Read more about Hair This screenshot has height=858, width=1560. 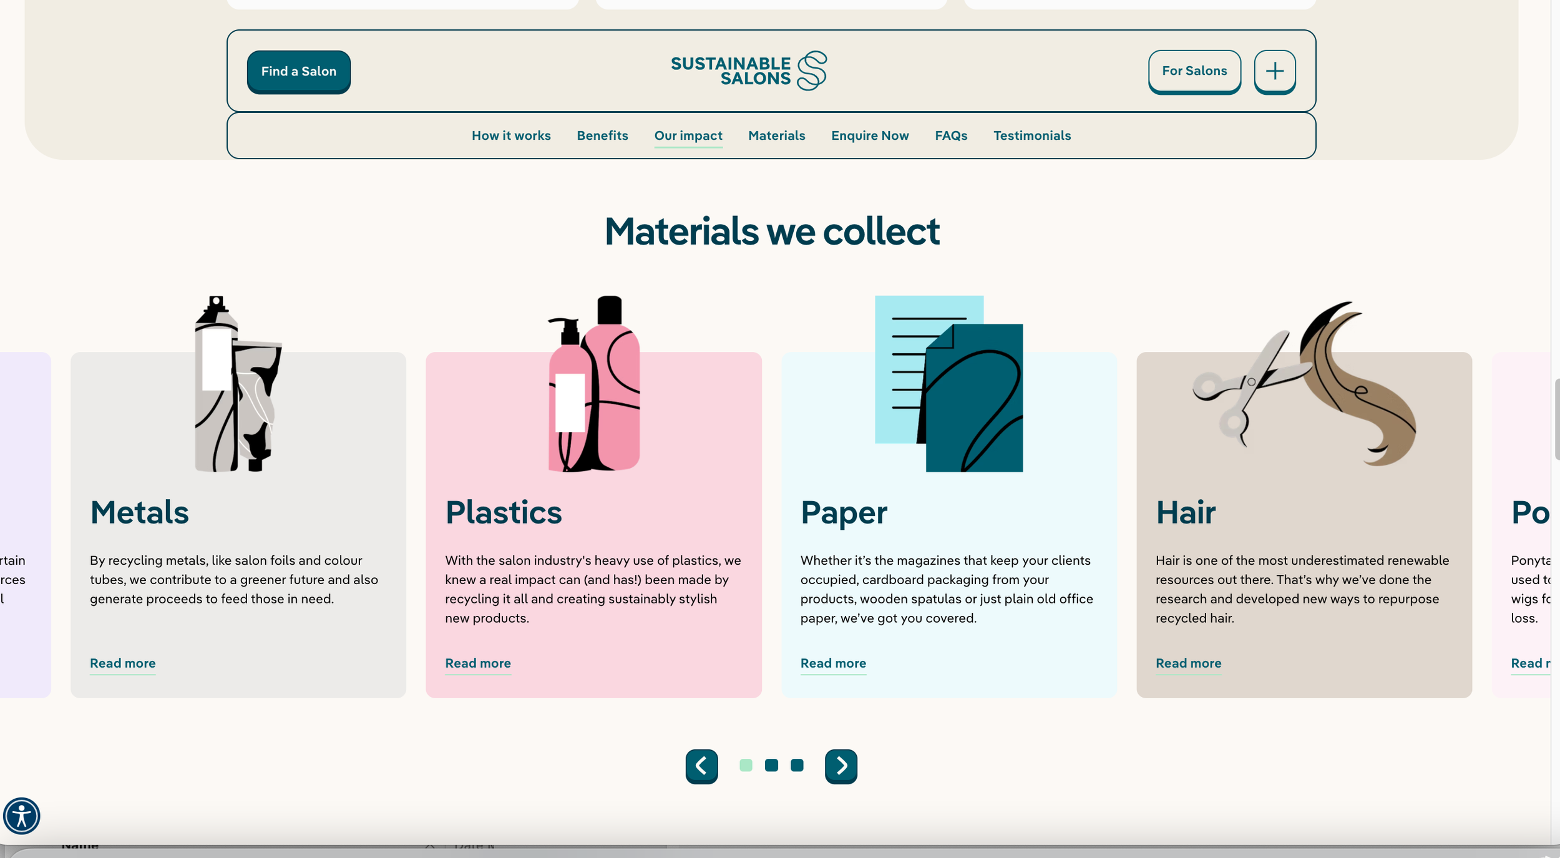coord(1188,663)
